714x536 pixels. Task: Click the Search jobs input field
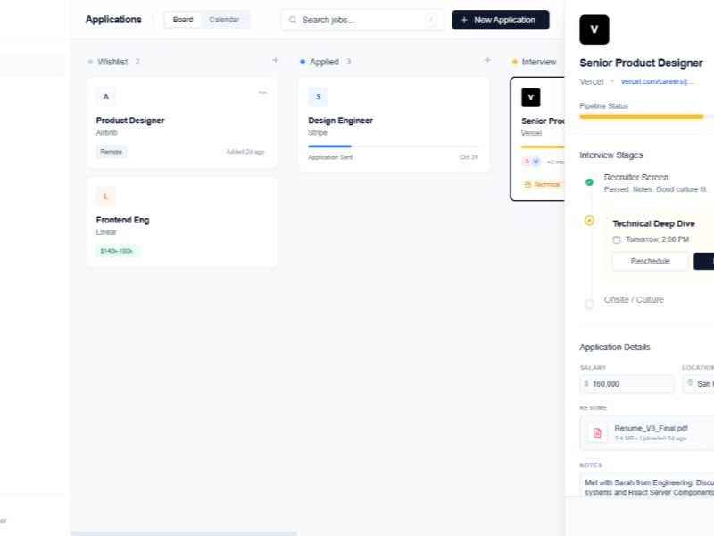(x=361, y=20)
